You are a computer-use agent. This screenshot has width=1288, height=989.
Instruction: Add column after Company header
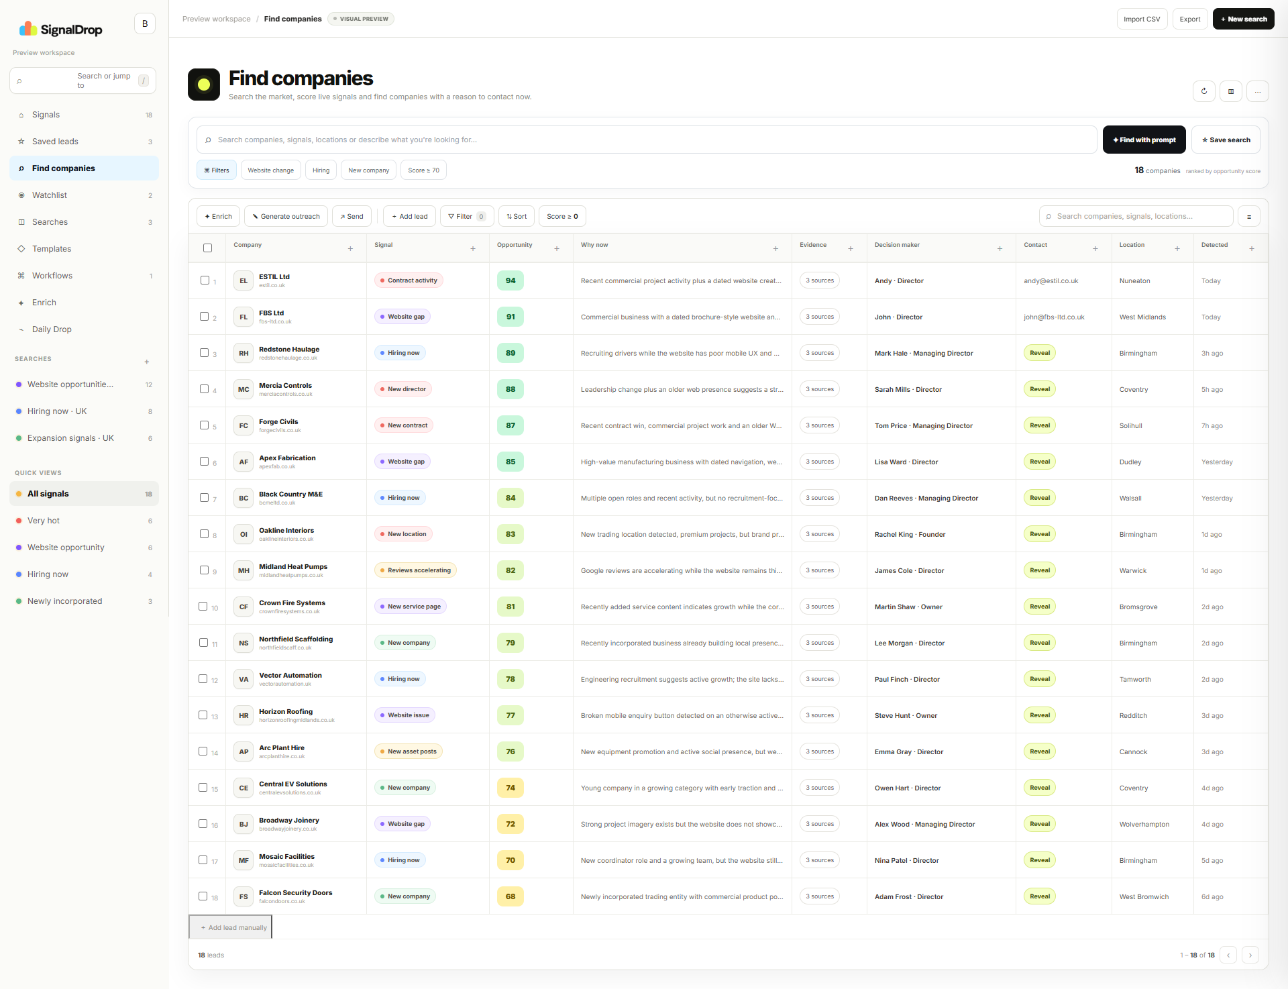pyautogui.click(x=350, y=249)
